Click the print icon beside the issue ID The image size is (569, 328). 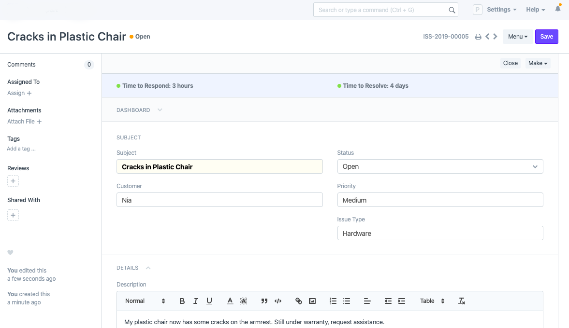pyautogui.click(x=478, y=37)
